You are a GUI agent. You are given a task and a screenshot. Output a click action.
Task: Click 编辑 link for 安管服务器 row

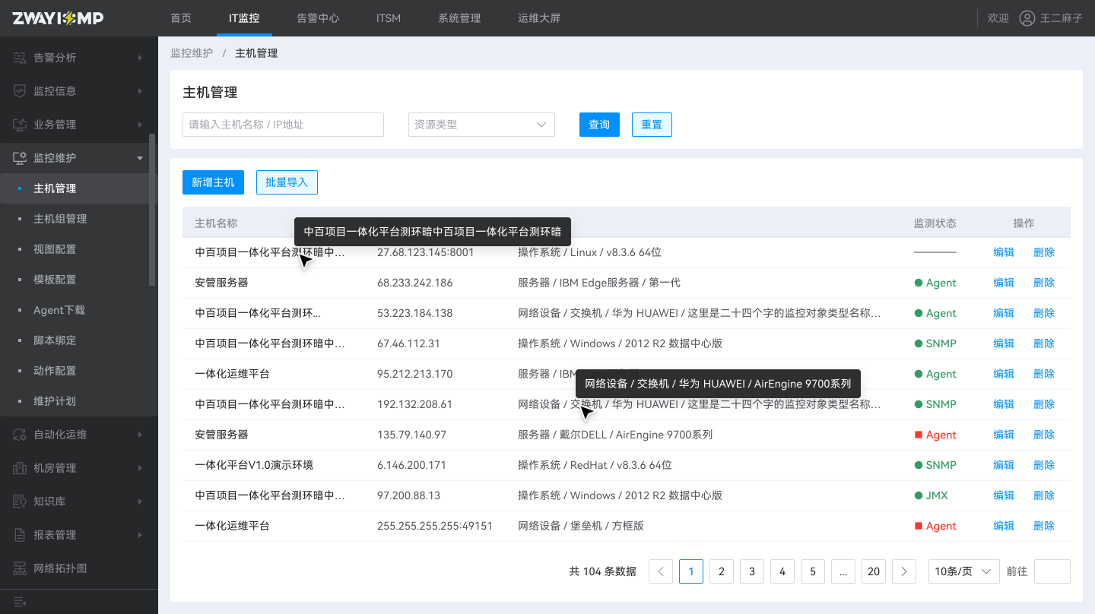click(x=1003, y=282)
